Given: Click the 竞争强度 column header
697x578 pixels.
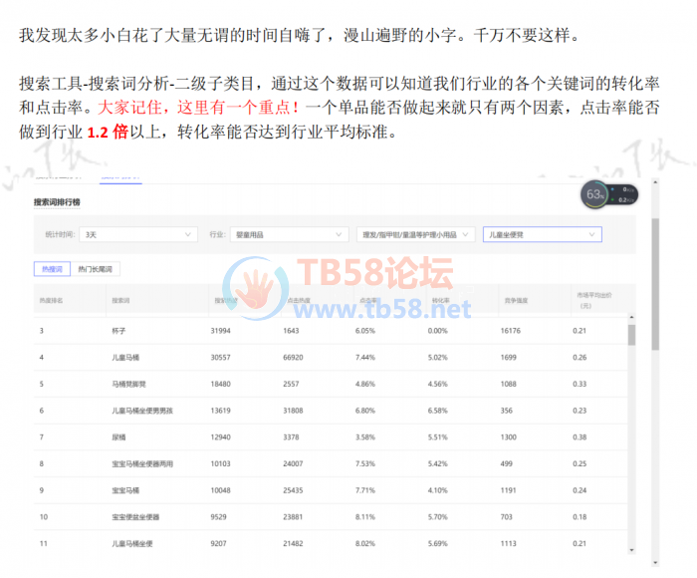Looking at the screenshot, I should point(516,300).
